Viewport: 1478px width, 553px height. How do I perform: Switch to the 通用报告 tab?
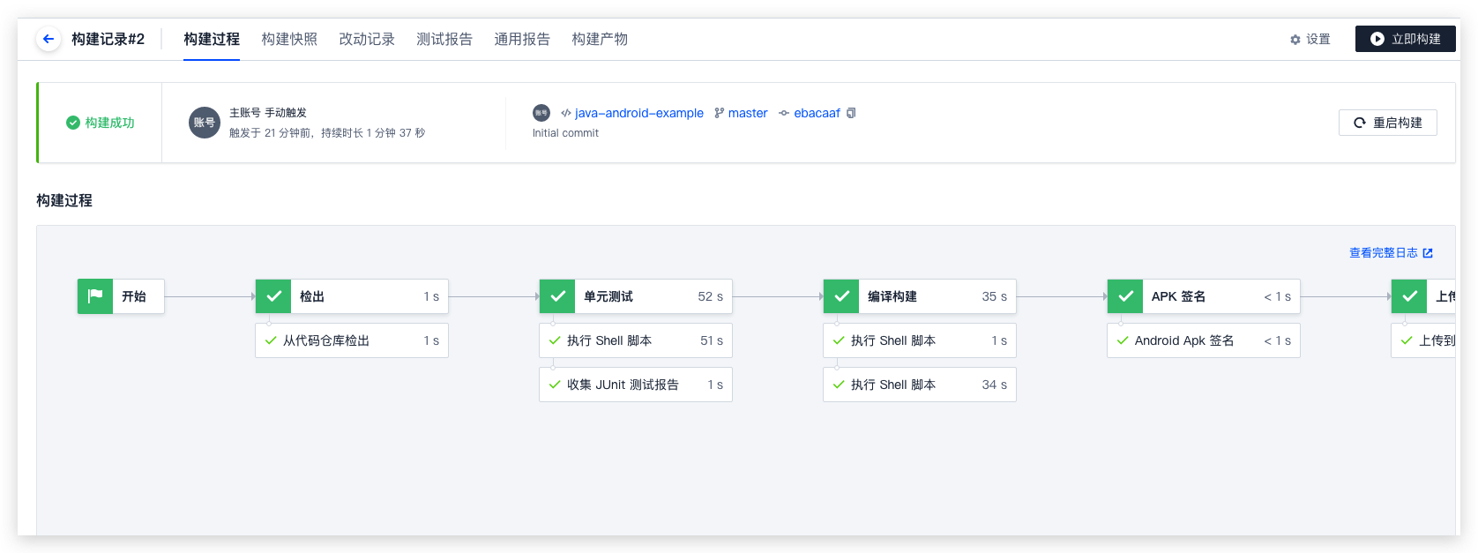(x=522, y=39)
